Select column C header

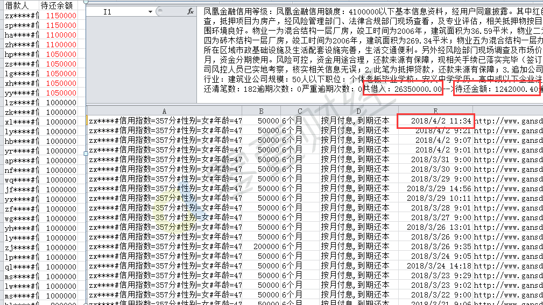click(x=299, y=111)
